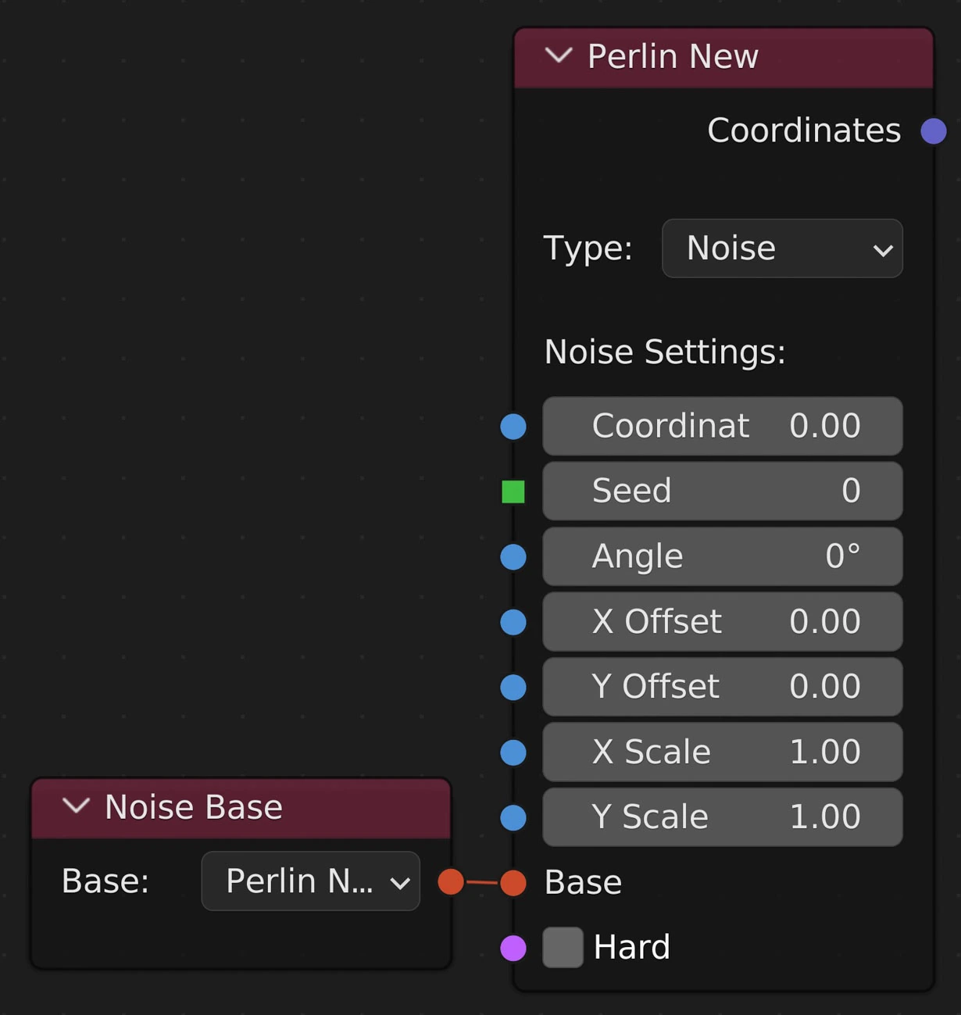The width and height of the screenshot is (961, 1015).
Task: Open the Base dropdown showing Perlin N...
Action: (x=310, y=881)
